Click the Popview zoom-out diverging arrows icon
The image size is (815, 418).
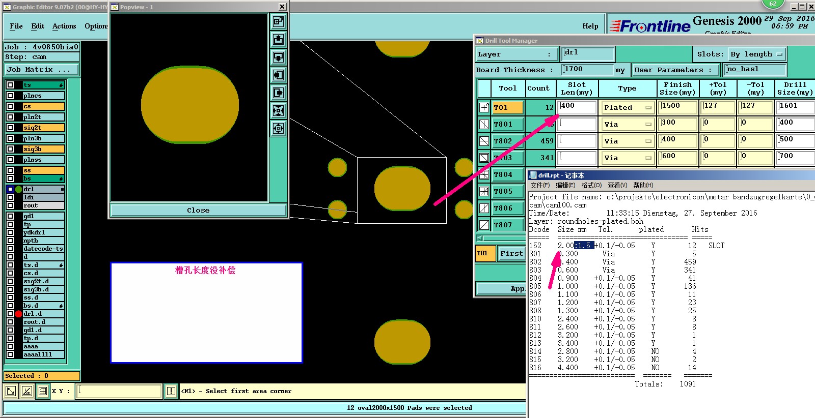click(278, 128)
